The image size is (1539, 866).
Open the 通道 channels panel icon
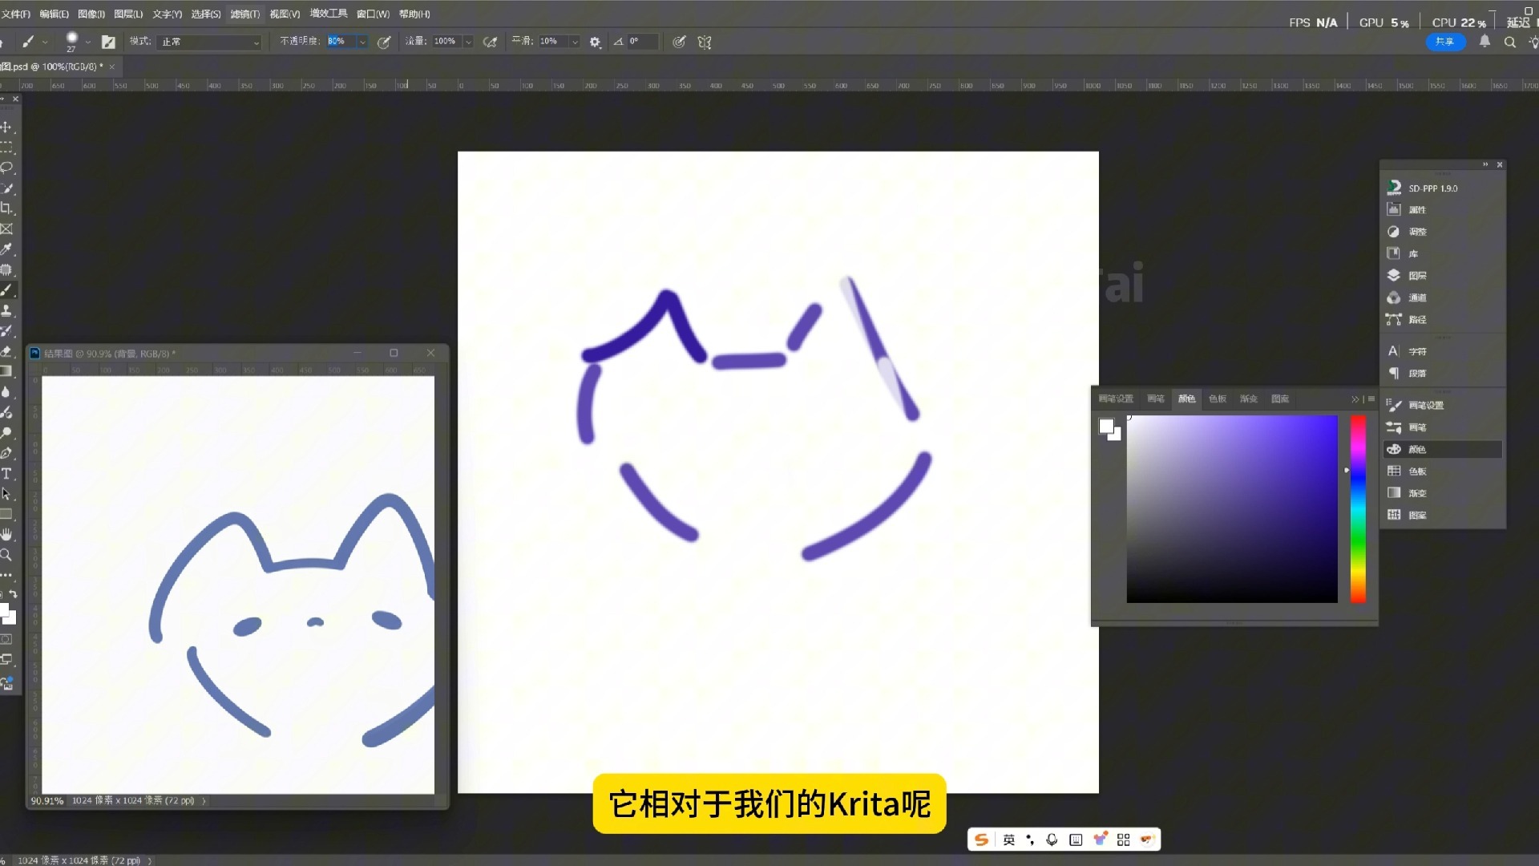point(1394,297)
